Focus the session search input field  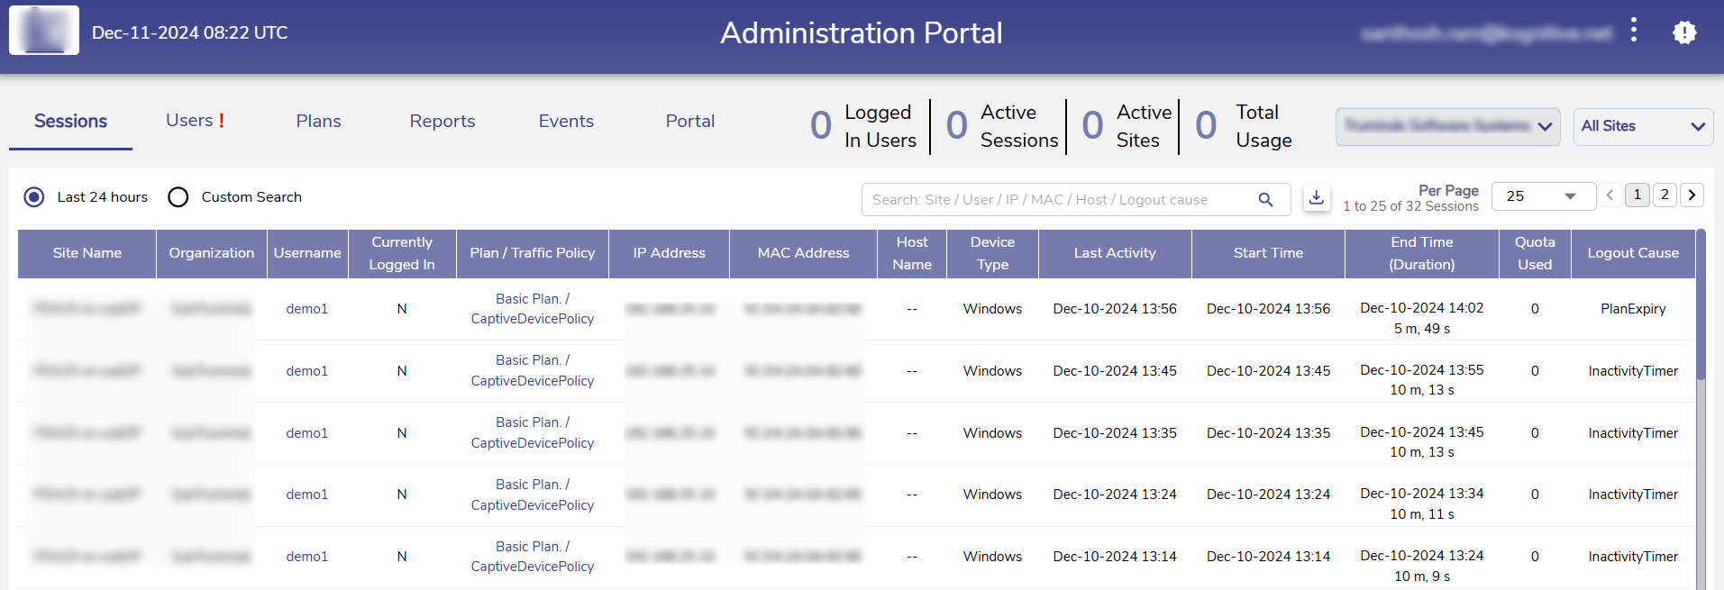pyautogui.click(x=1059, y=200)
